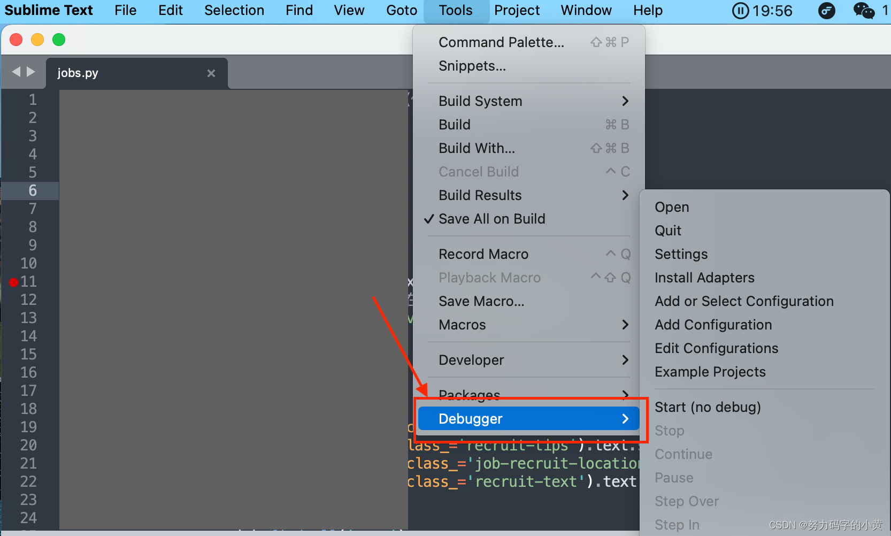Screen dimensions: 891x536
Task: Expand the highlighted Debugger submenu
Action: [x=529, y=419]
